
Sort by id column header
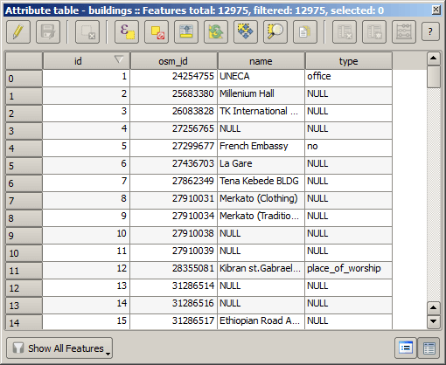tap(87, 61)
